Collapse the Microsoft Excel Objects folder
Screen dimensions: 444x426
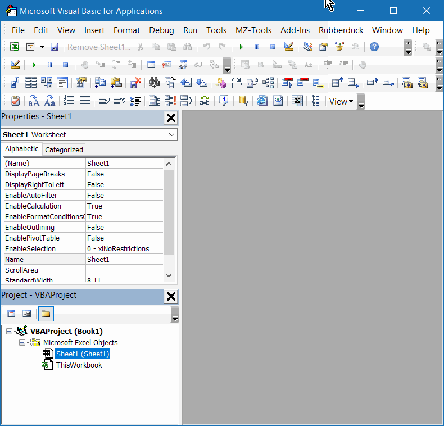(22, 342)
